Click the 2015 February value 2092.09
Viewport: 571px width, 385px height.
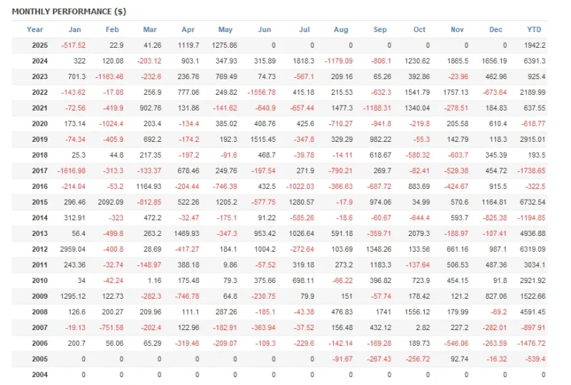[x=111, y=202]
